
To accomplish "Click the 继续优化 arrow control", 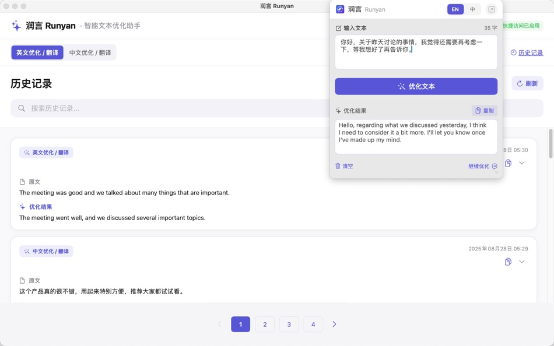I will (x=494, y=166).
